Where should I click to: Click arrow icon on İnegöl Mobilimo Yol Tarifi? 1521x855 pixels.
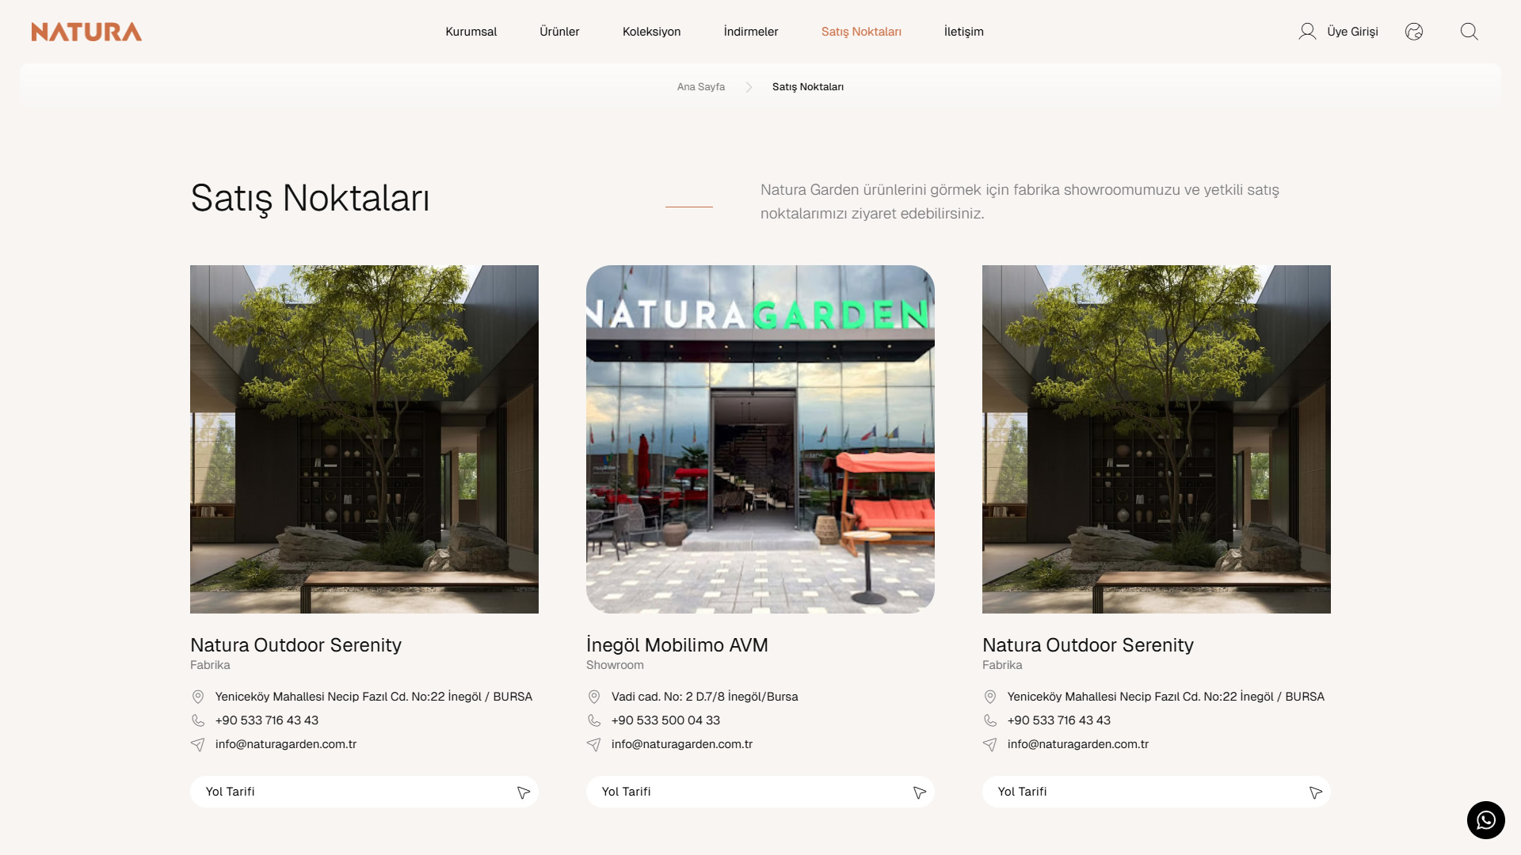919,792
